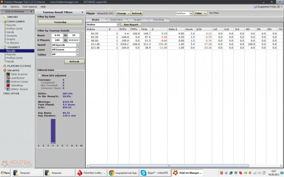Open the Start (Пуск) menu
This screenshot has height=177, width=284.
click(x=5, y=173)
